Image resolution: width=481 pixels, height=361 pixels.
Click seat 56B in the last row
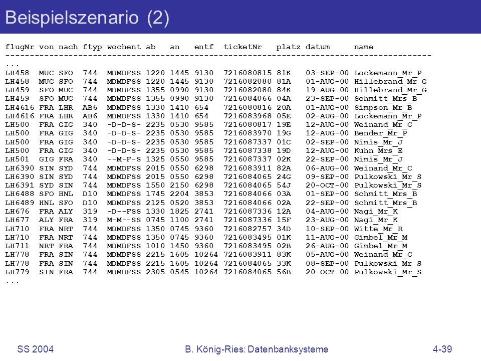pyautogui.click(x=284, y=272)
